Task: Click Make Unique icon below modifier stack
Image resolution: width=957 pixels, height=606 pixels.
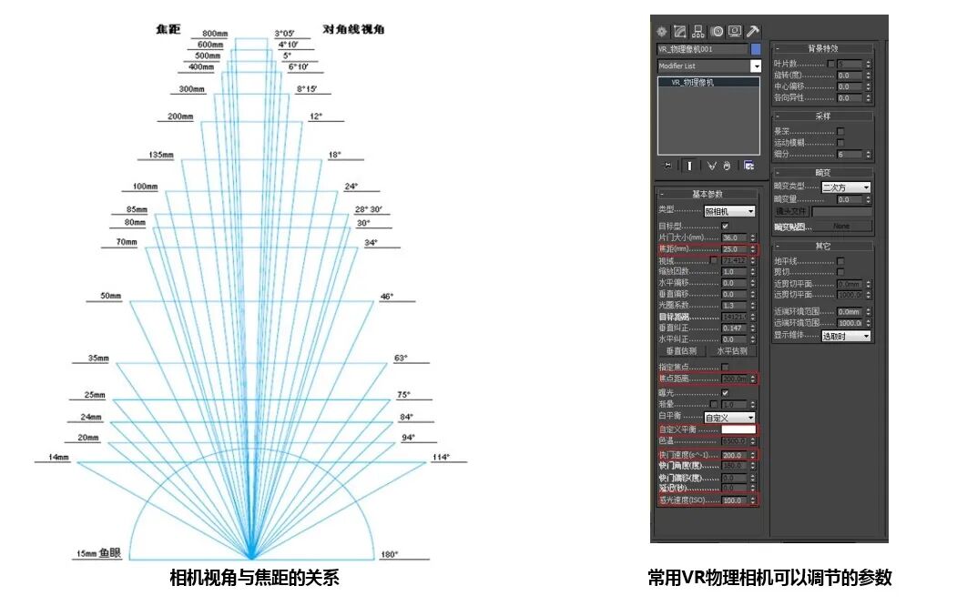Action: (x=712, y=166)
